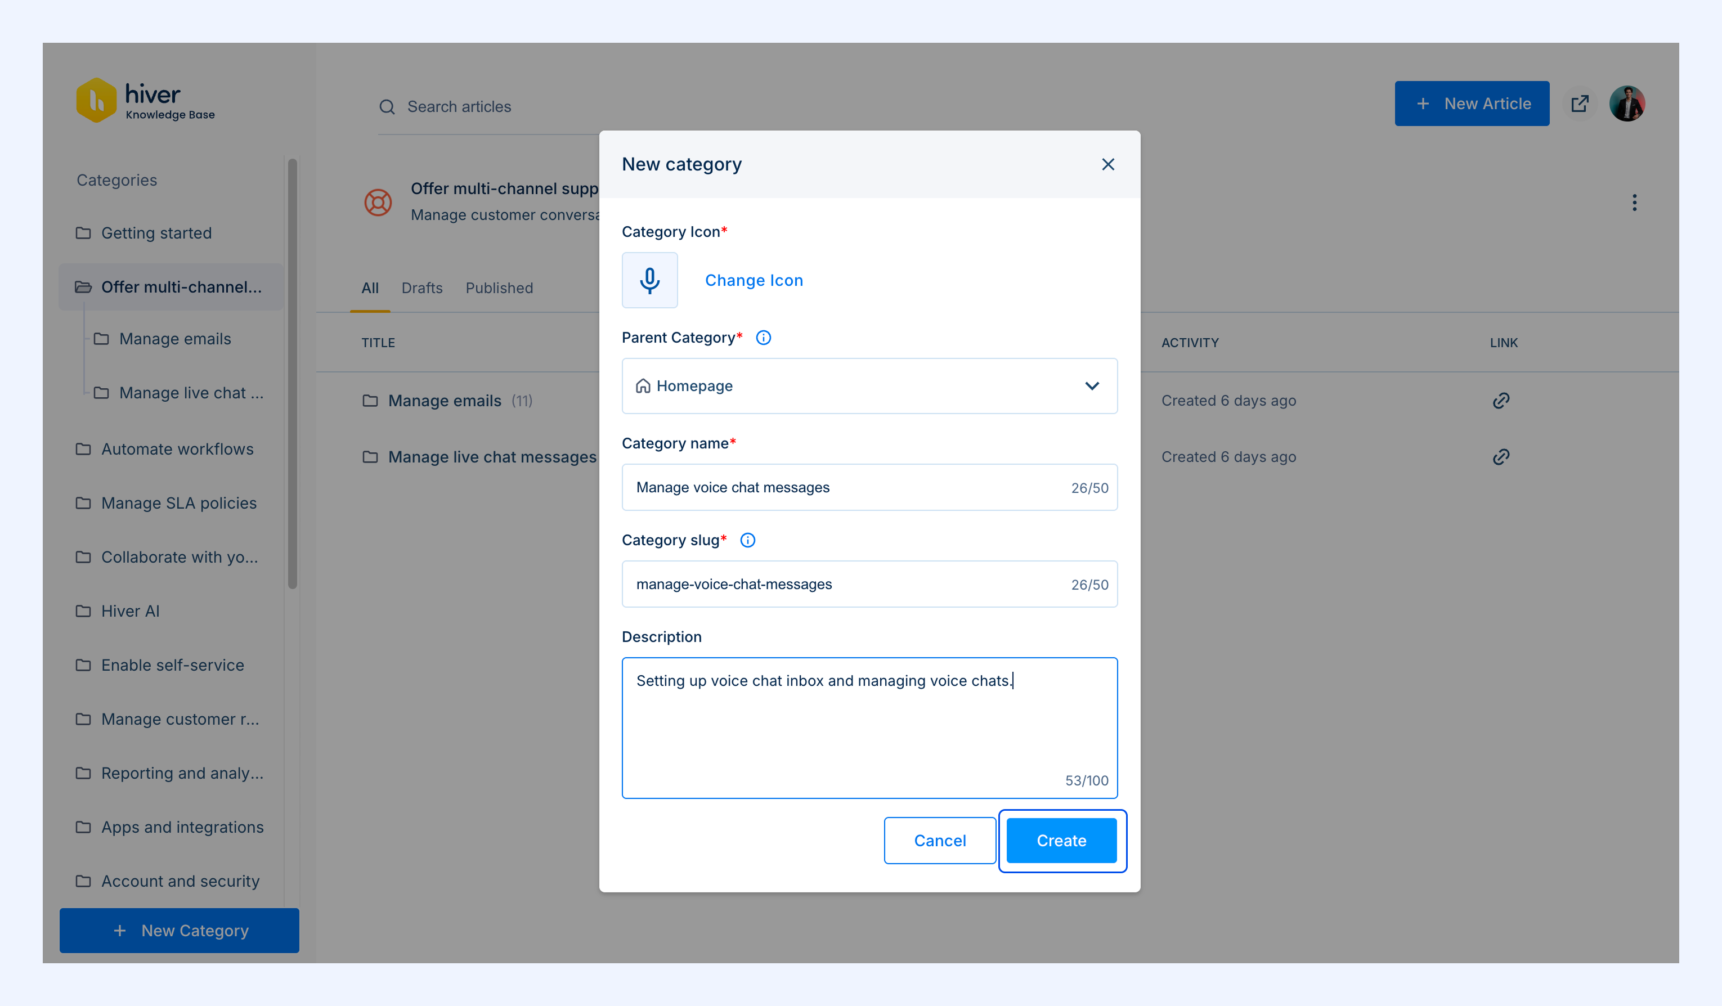Click the user profile avatar

(x=1627, y=104)
